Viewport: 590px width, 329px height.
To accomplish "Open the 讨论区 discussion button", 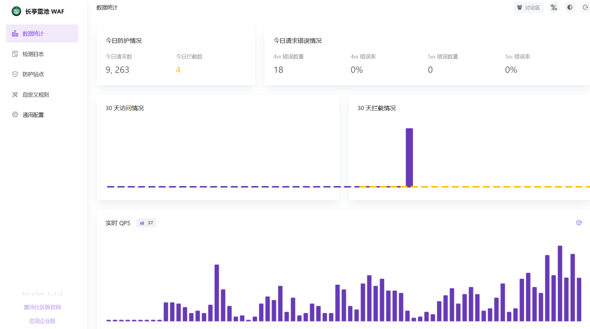I will (x=529, y=8).
